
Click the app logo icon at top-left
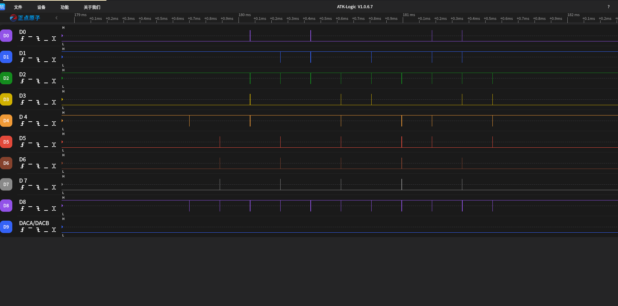(x=2, y=7)
